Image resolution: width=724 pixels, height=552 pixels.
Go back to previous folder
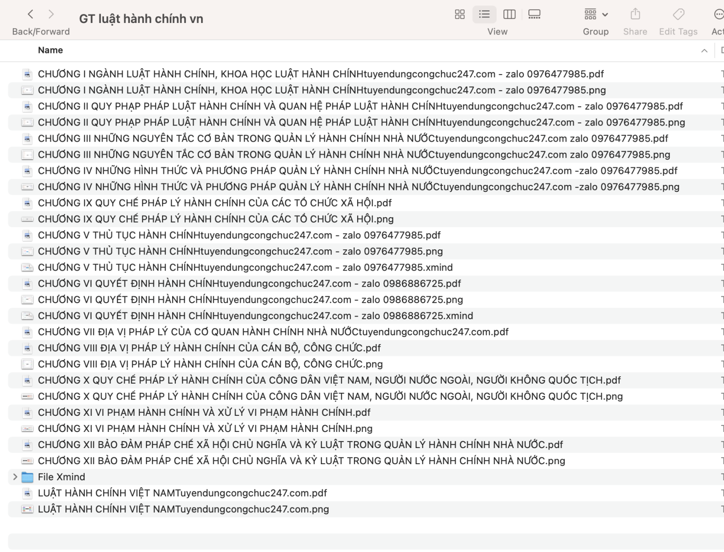[x=30, y=14]
